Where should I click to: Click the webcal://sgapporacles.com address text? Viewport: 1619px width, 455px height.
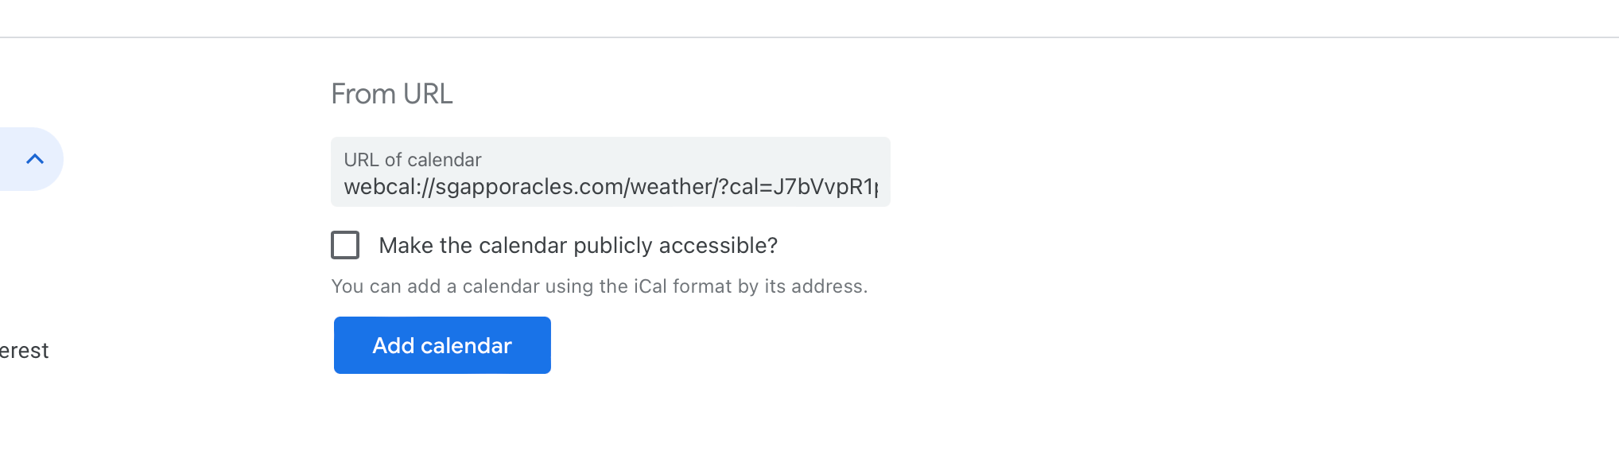(x=611, y=187)
